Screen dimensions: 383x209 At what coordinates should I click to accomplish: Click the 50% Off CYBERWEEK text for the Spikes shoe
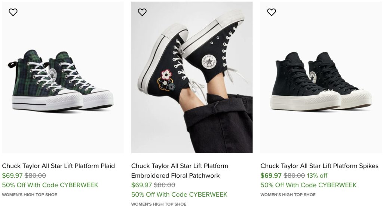point(309,185)
